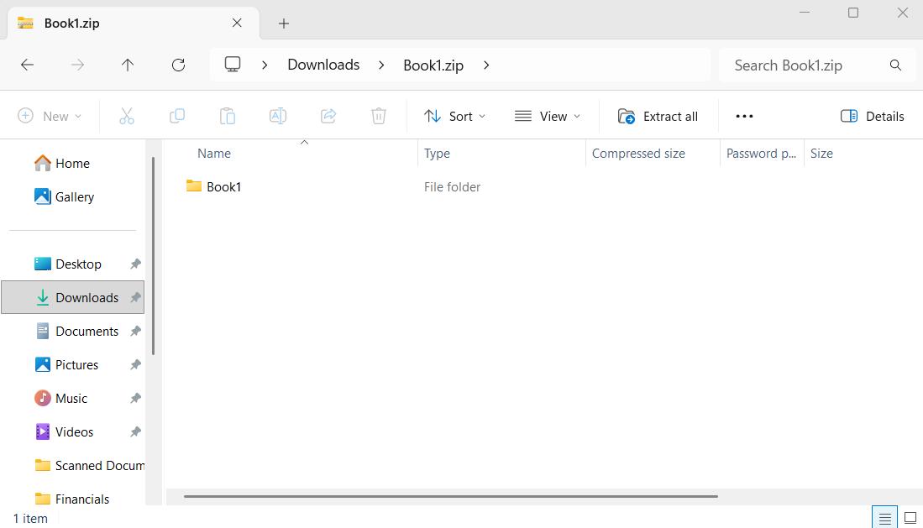Viewport: 923px width, 528px height.
Task: Select the Book1.zip tab
Action: click(133, 23)
